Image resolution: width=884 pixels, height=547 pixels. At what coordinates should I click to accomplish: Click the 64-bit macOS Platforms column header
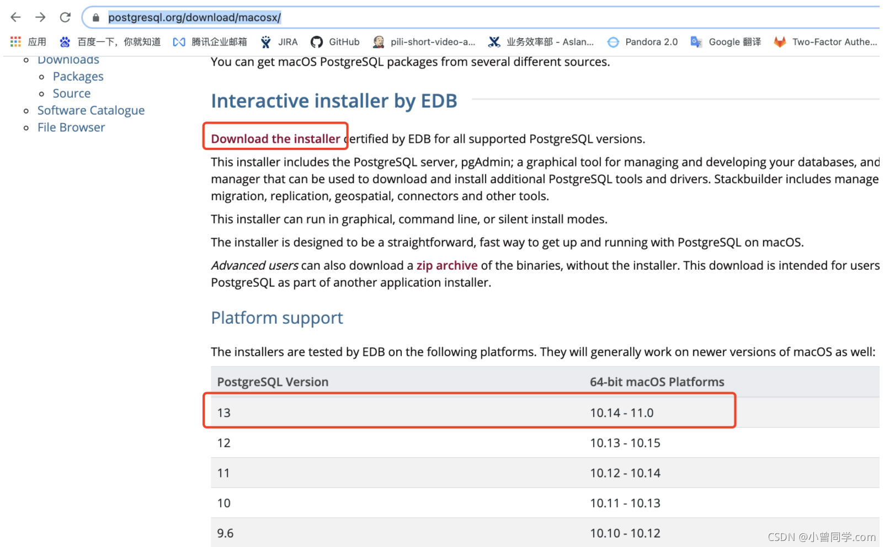657,382
